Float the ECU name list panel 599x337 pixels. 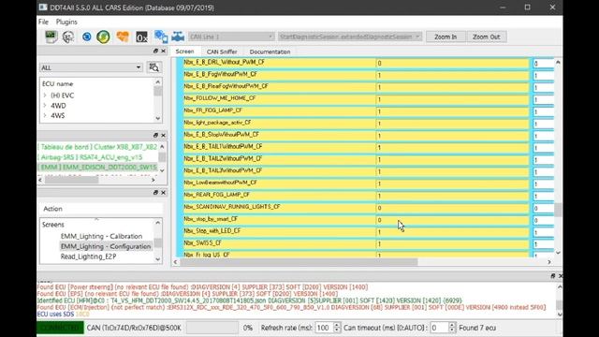pos(155,51)
